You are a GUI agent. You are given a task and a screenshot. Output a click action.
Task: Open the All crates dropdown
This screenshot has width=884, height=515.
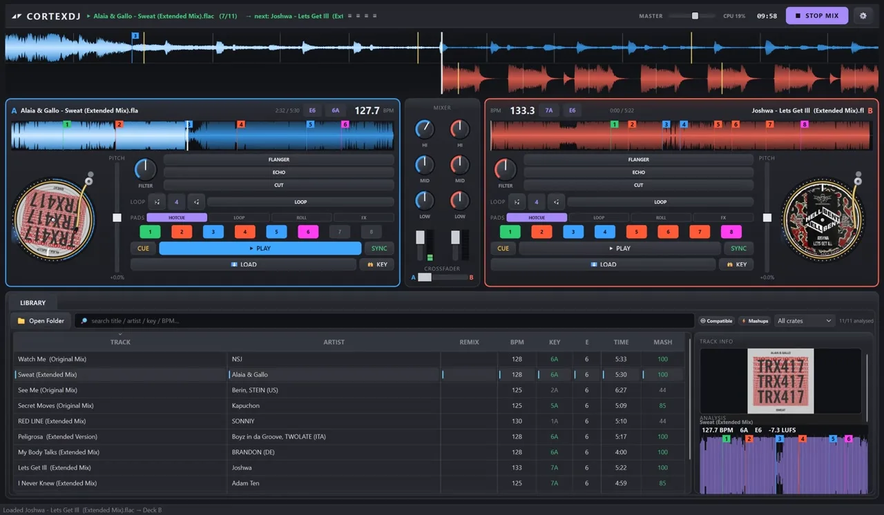coord(805,321)
